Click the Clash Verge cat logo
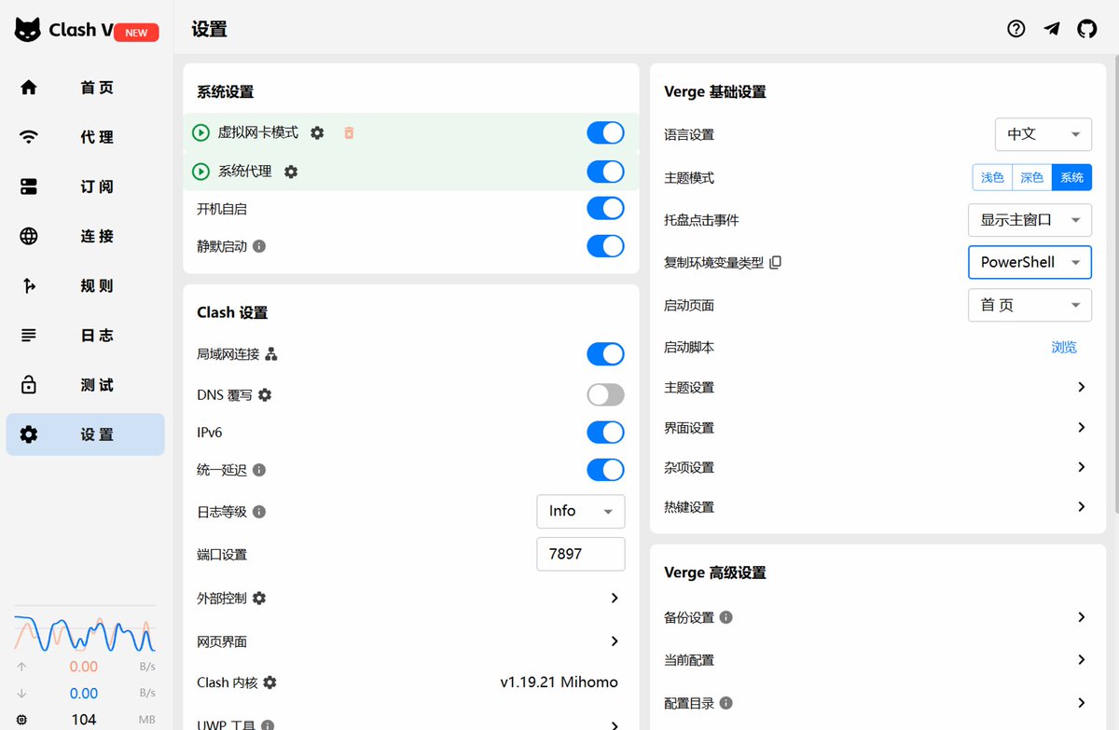This screenshot has height=730, width=1119. click(28, 30)
